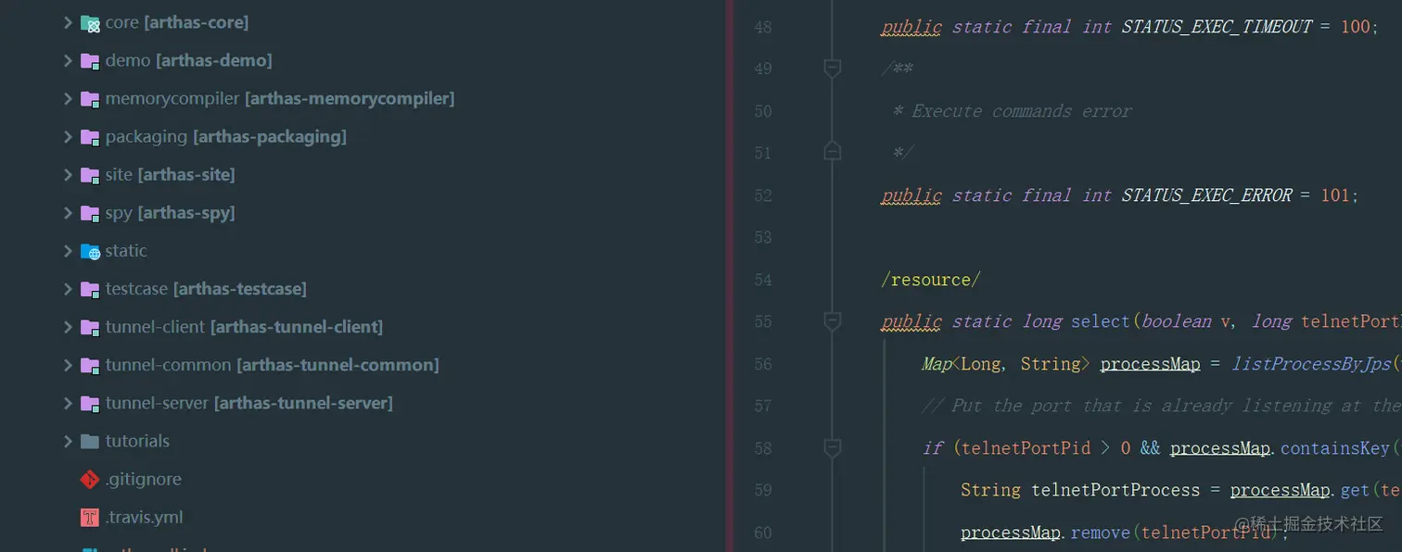
Task: Expand the packaging [arthas-packaging] node
Action: (68, 136)
